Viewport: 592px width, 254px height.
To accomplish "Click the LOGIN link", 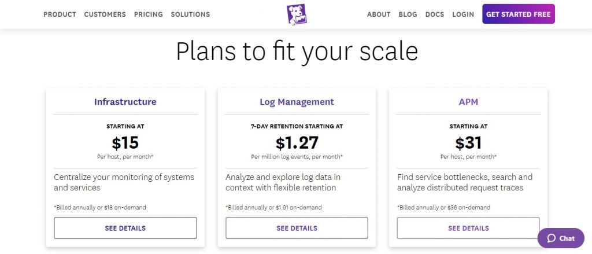I will pyautogui.click(x=463, y=14).
